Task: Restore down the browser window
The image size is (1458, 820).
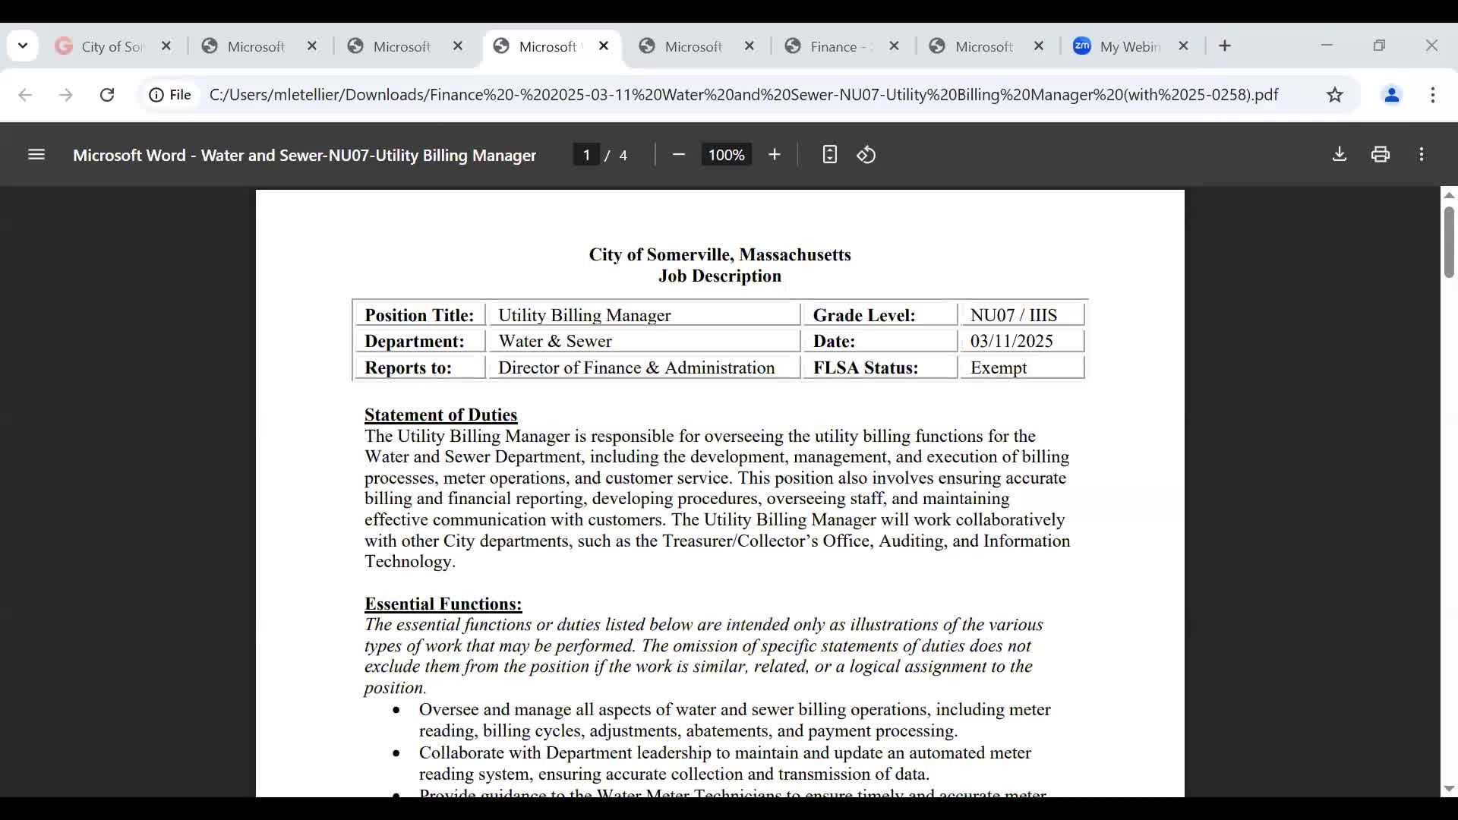Action: coord(1379,46)
